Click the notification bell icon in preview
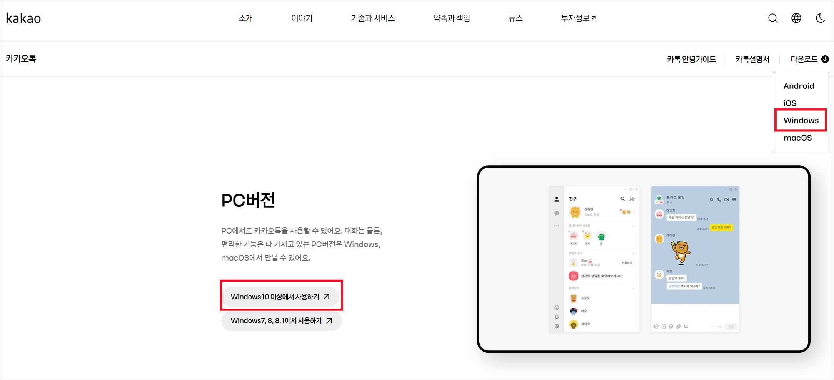The image size is (834, 380). coord(557,317)
